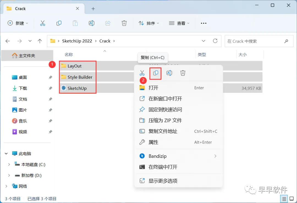Choose 复制文件地址 from the context menu
The height and width of the screenshot is (203, 297).
tap(178, 131)
